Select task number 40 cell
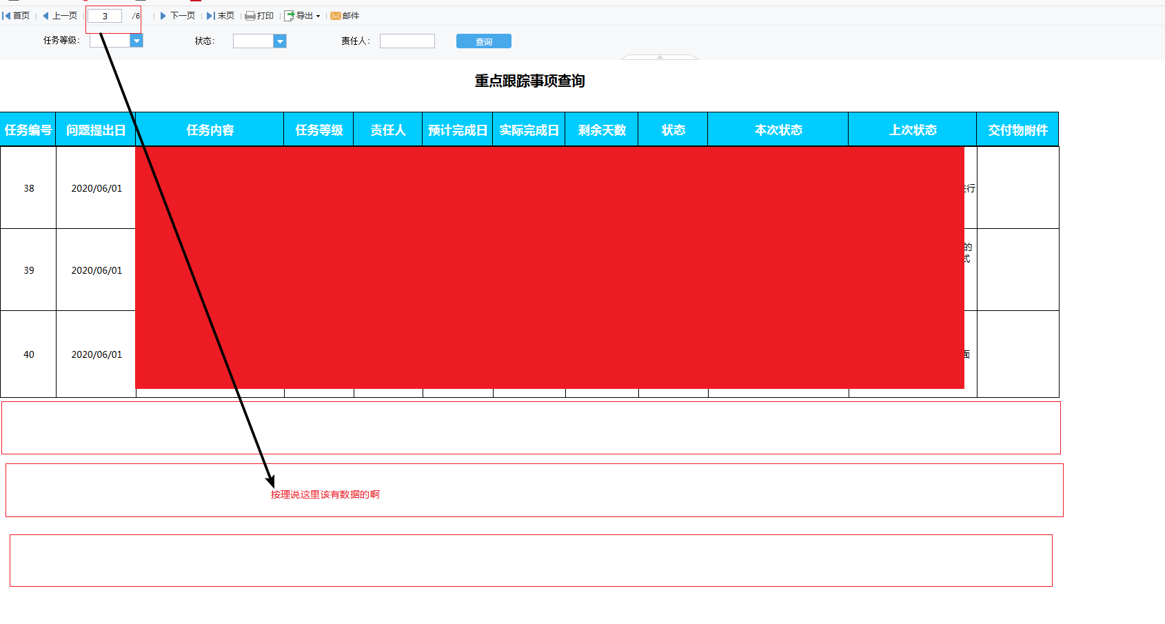This screenshot has width=1165, height=624. [28, 354]
